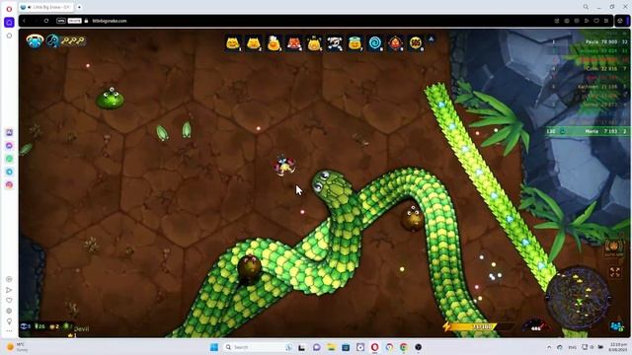
Task: Click the ladybug near the cursor
Action: tap(284, 166)
